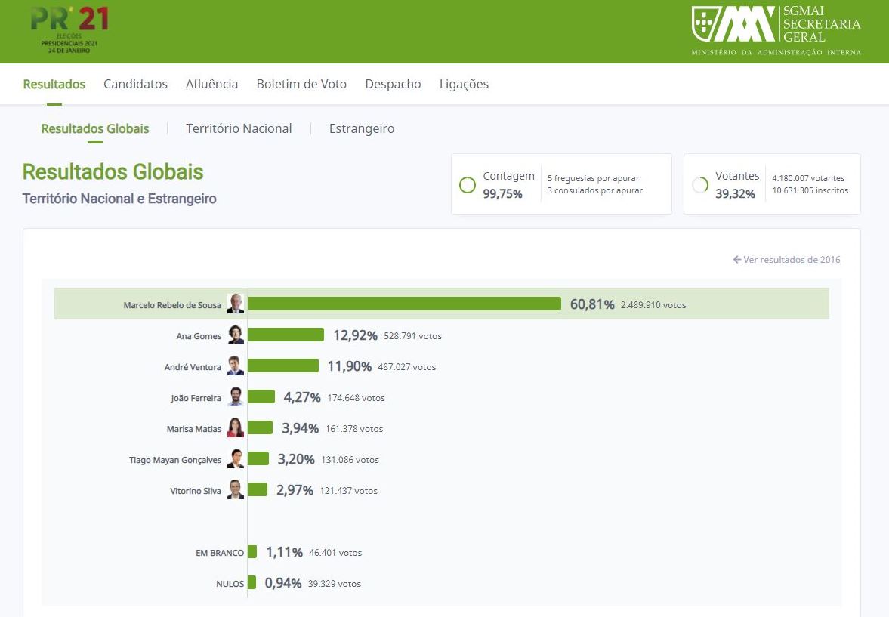Image resolution: width=889 pixels, height=617 pixels.
Task: Click the name Marcelo Rebelo de Sousa
Action: pos(172,305)
